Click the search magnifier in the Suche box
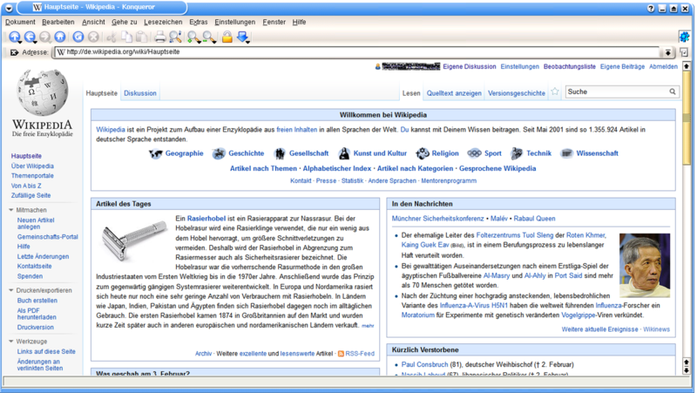The width and height of the screenshot is (697, 393). (x=673, y=91)
